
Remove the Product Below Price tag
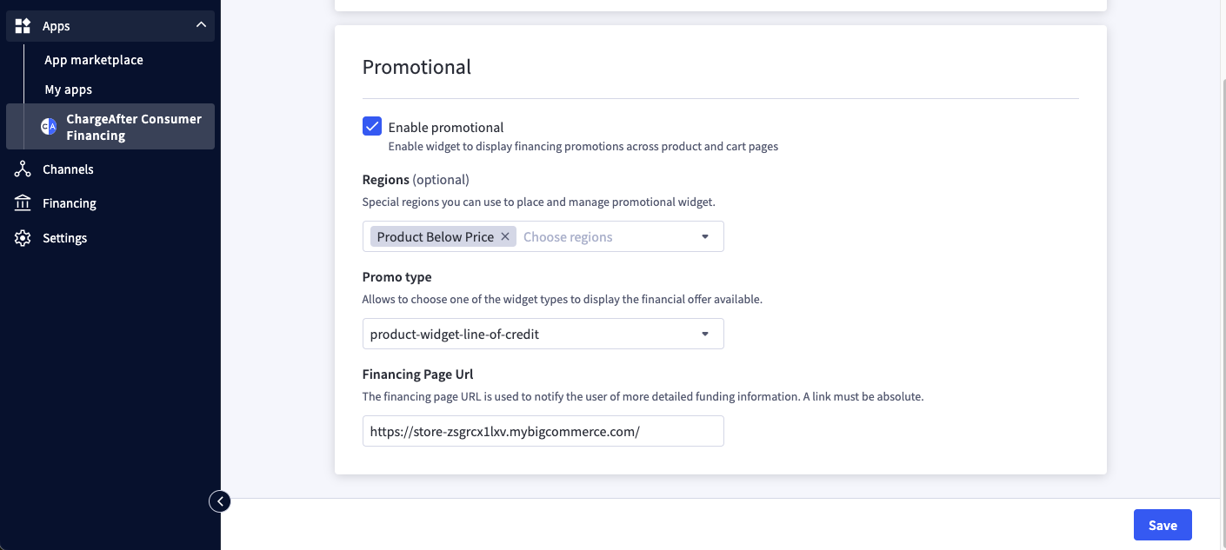[x=505, y=237]
